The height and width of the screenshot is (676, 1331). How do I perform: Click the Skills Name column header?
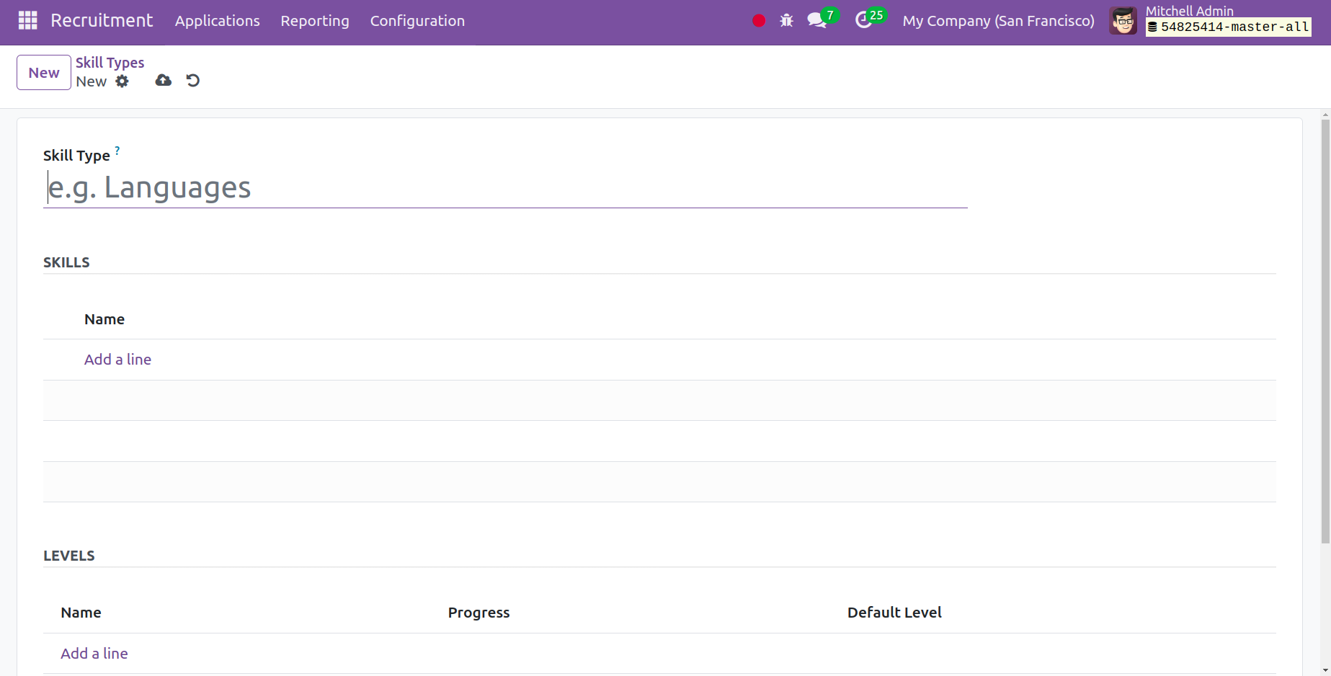tap(104, 319)
